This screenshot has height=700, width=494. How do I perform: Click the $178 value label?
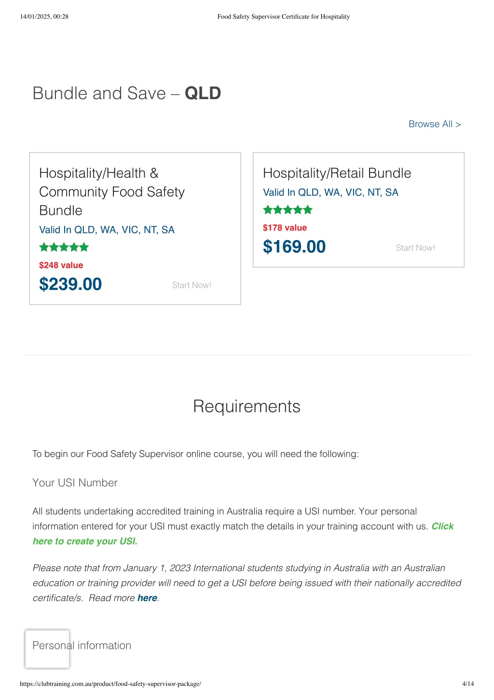click(285, 228)
